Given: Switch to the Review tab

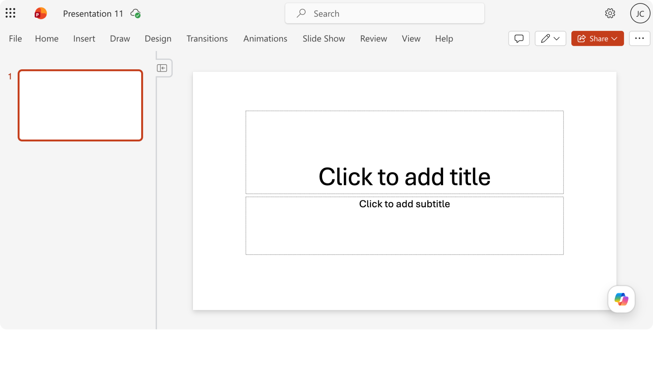Looking at the screenshot, I should point(373,39).
